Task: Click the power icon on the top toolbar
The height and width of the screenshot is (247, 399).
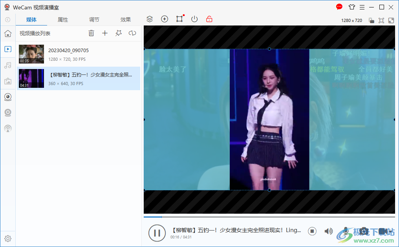Action: pyautogui.click(x=194, y=19)
